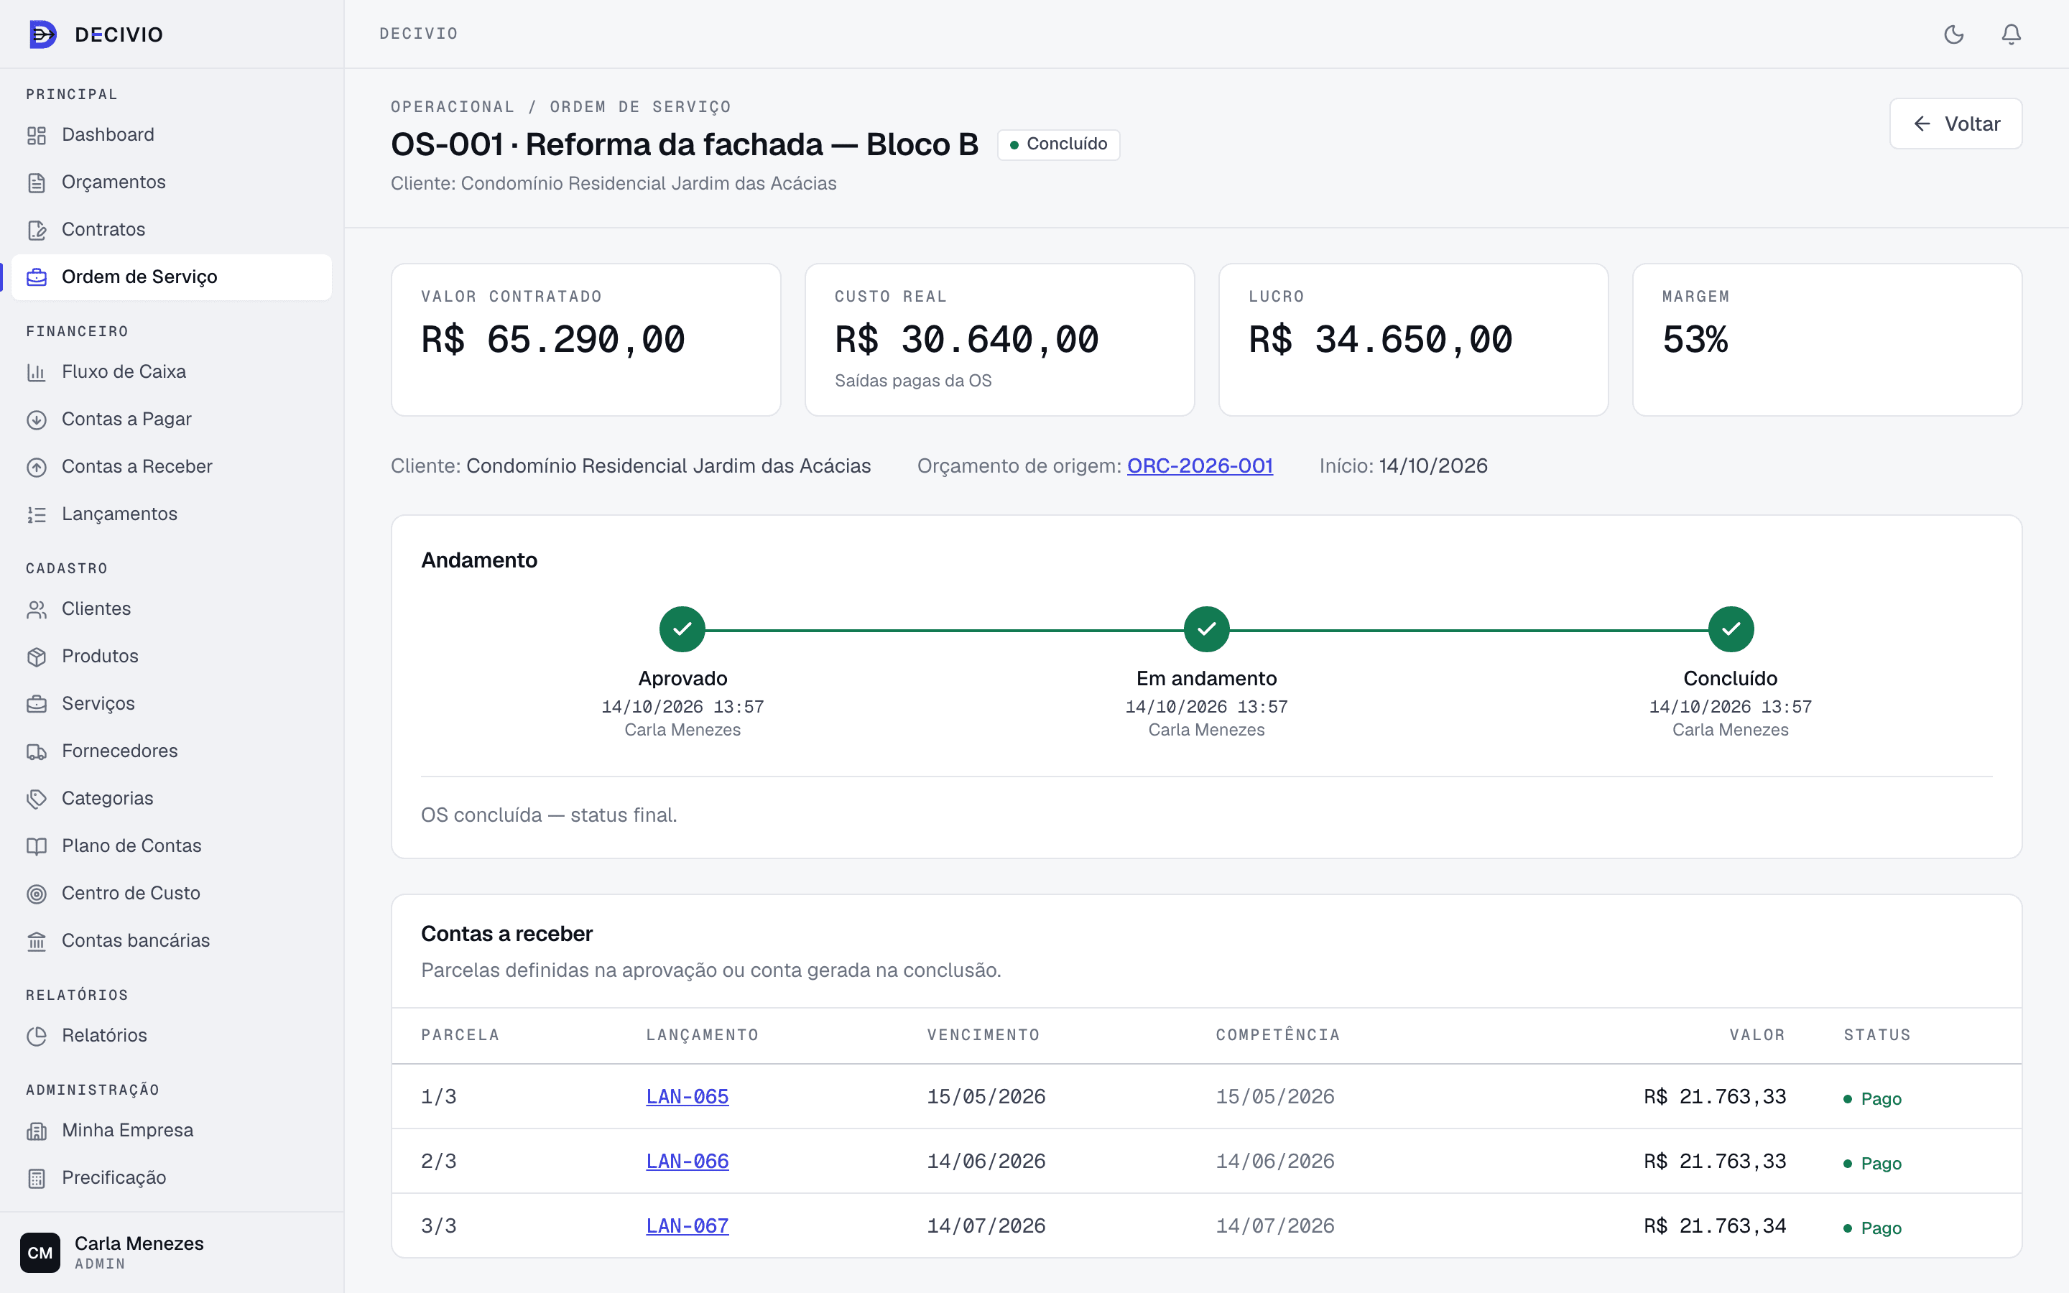
Task: Click Lucro value R$ 34.650,00
Action: pyautogui.click(x=1381, y=340)
